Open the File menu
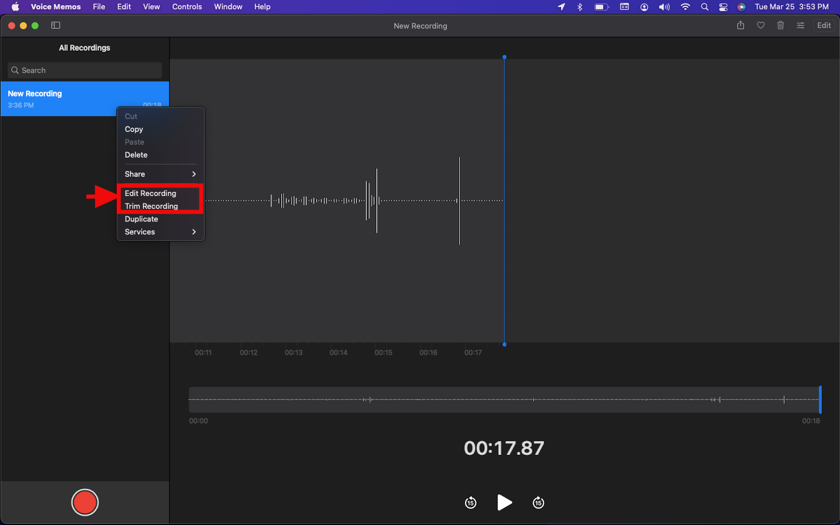Image resolution: width=840 pixels, height=525 pixels. tap(99, 7)
